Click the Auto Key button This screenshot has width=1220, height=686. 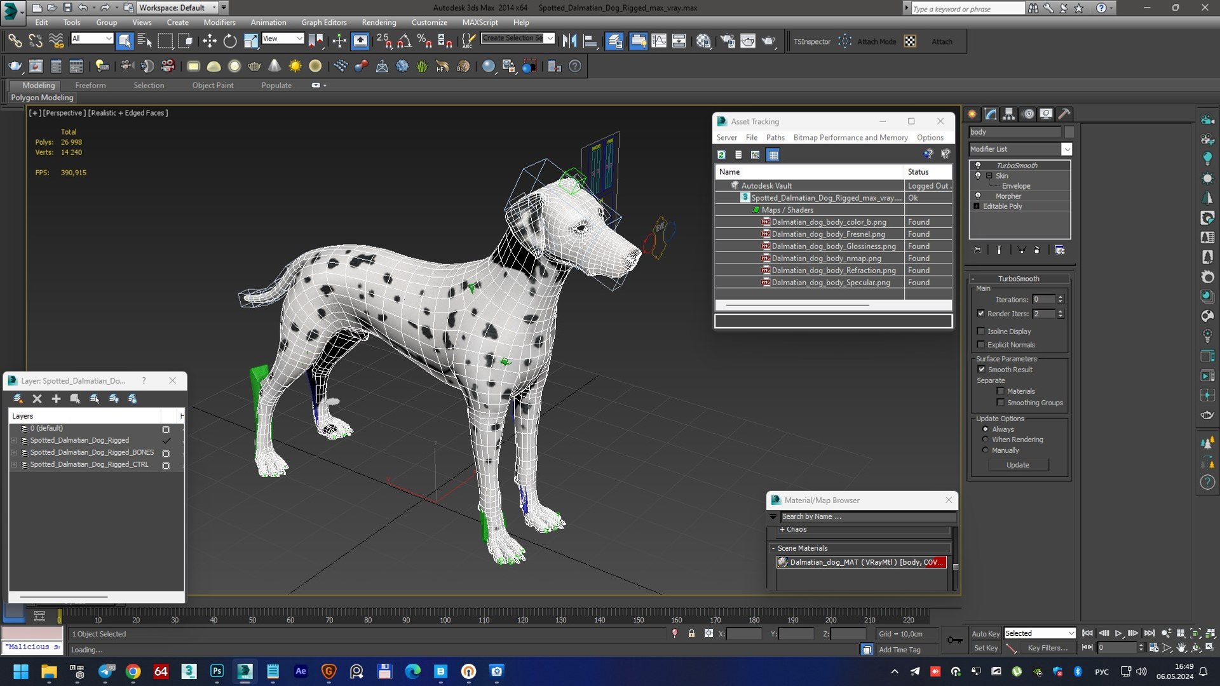[x=986, y=634]
